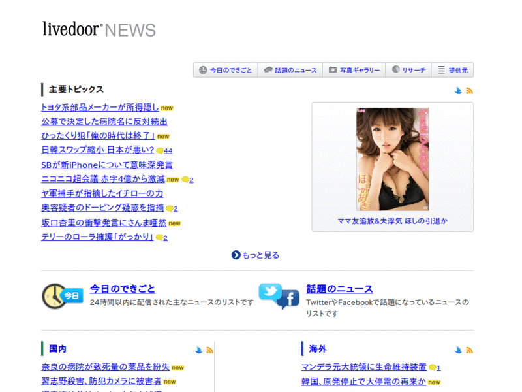Open the 今日のできごと heading link

tap(123, 289)
